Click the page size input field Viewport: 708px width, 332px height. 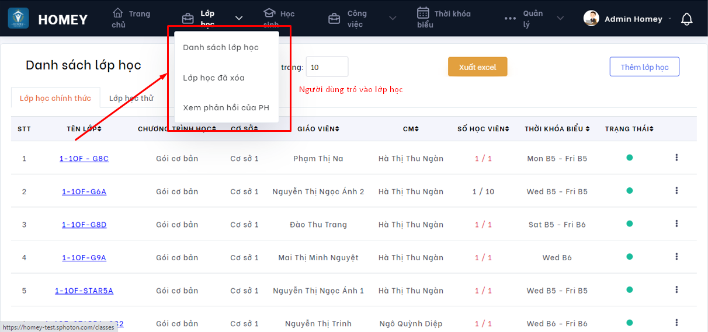coord(327,67)
